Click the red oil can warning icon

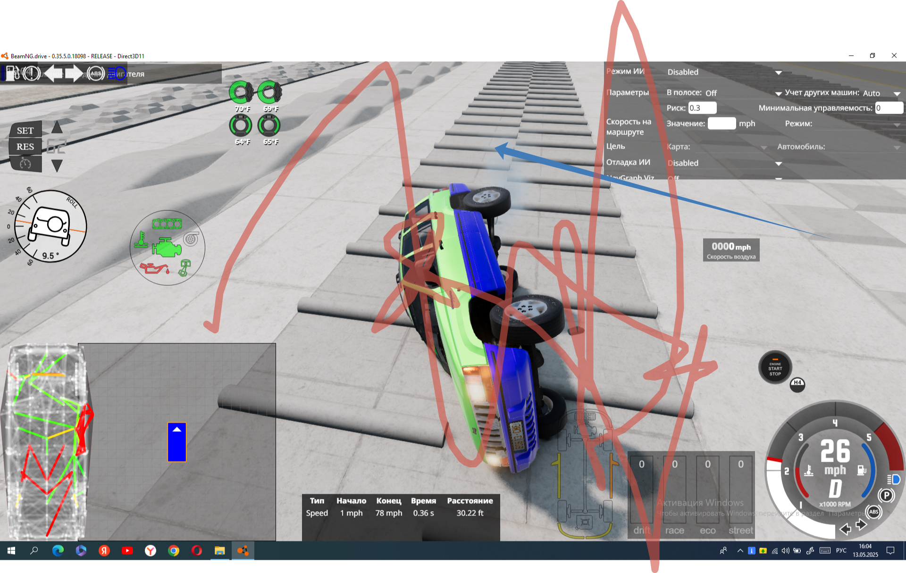154,268
